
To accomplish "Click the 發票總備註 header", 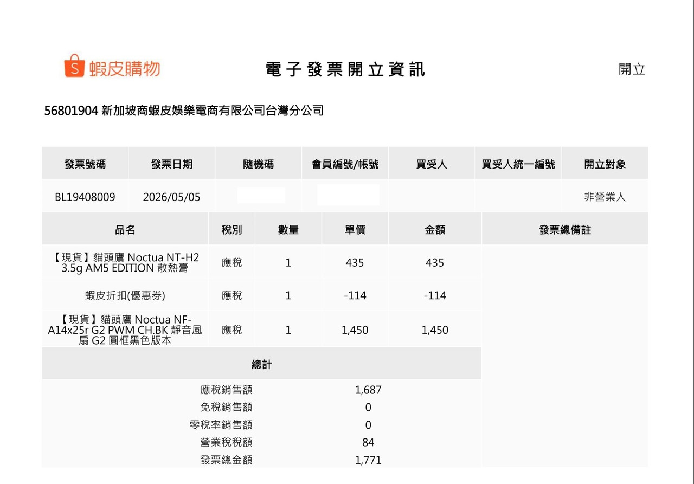I will (x=565, y=230).
